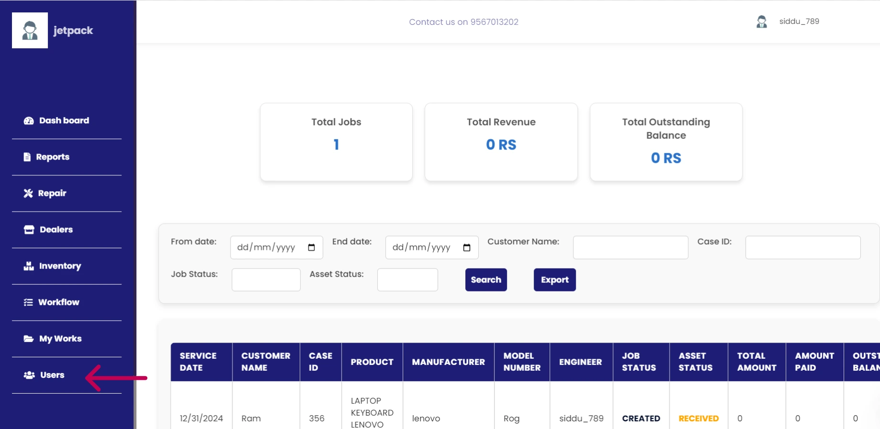Click the Export button
This screenshot has height=429, width=880.
click(555, 280)
